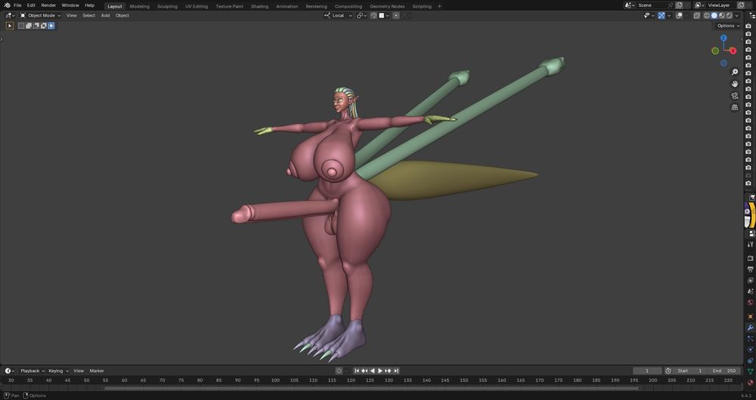Toggle viewport overlays
756x400 pixels.
click(680, 15)
